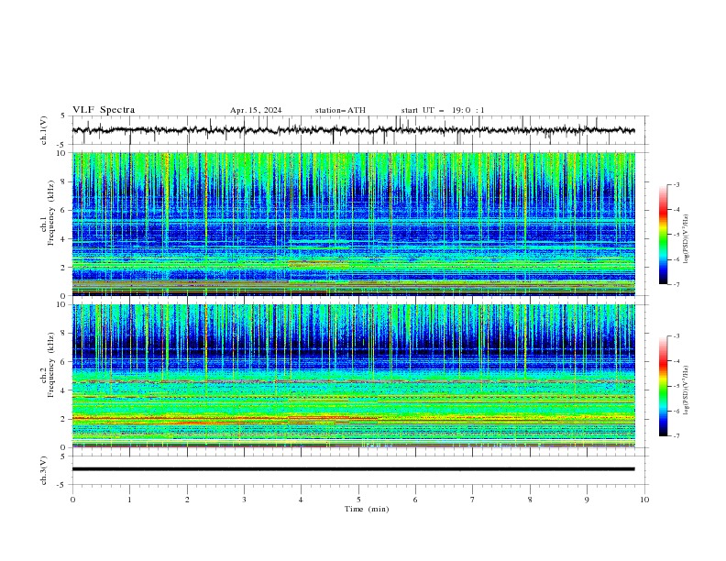Viewport: 726px width, 561px height.
Task: Click the "start UT = 19:0 :1" text
Action: coord(443,110)
